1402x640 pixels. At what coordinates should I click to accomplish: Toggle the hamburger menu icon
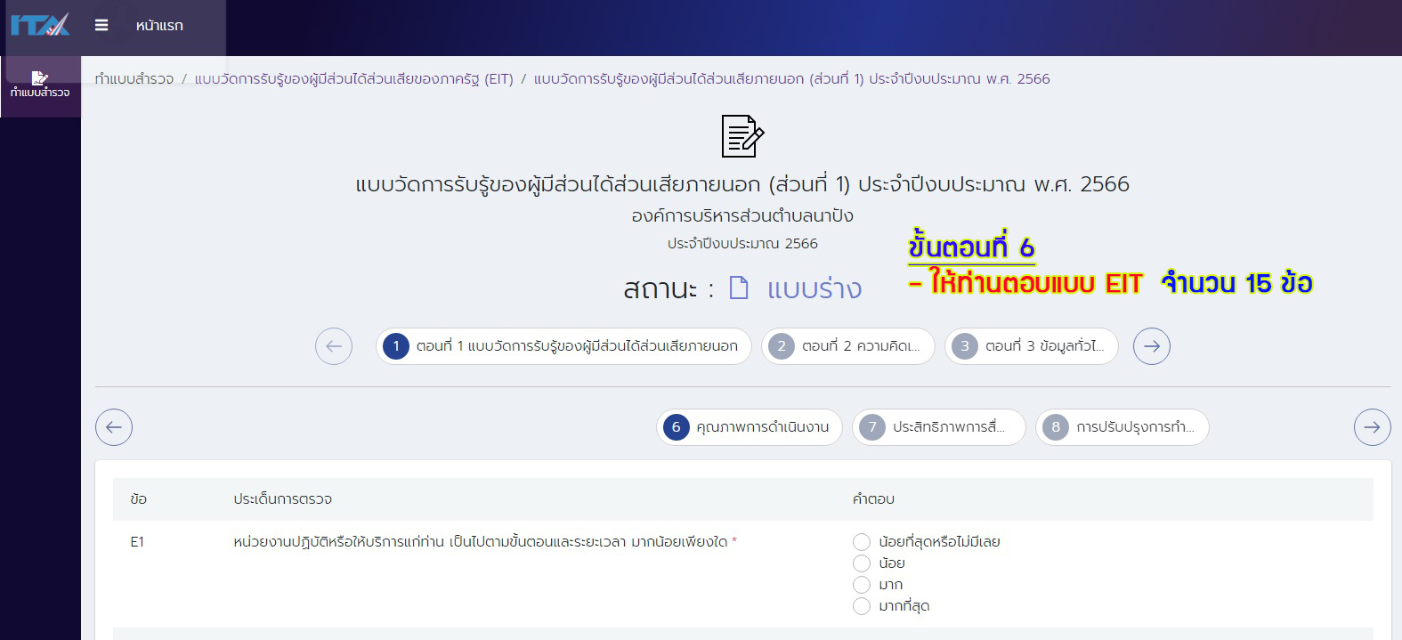(x=101, y=25)
